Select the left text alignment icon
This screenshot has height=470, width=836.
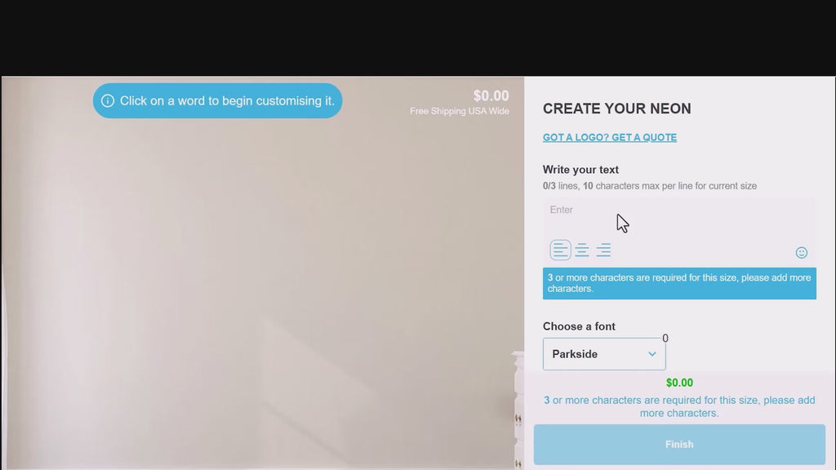[560, 250]
